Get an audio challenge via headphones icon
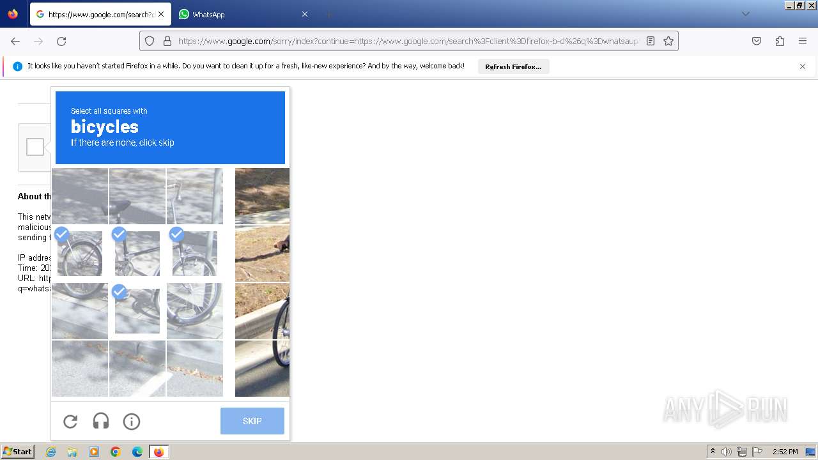Viewport: 818px width, 460px height. pos(101,421)
